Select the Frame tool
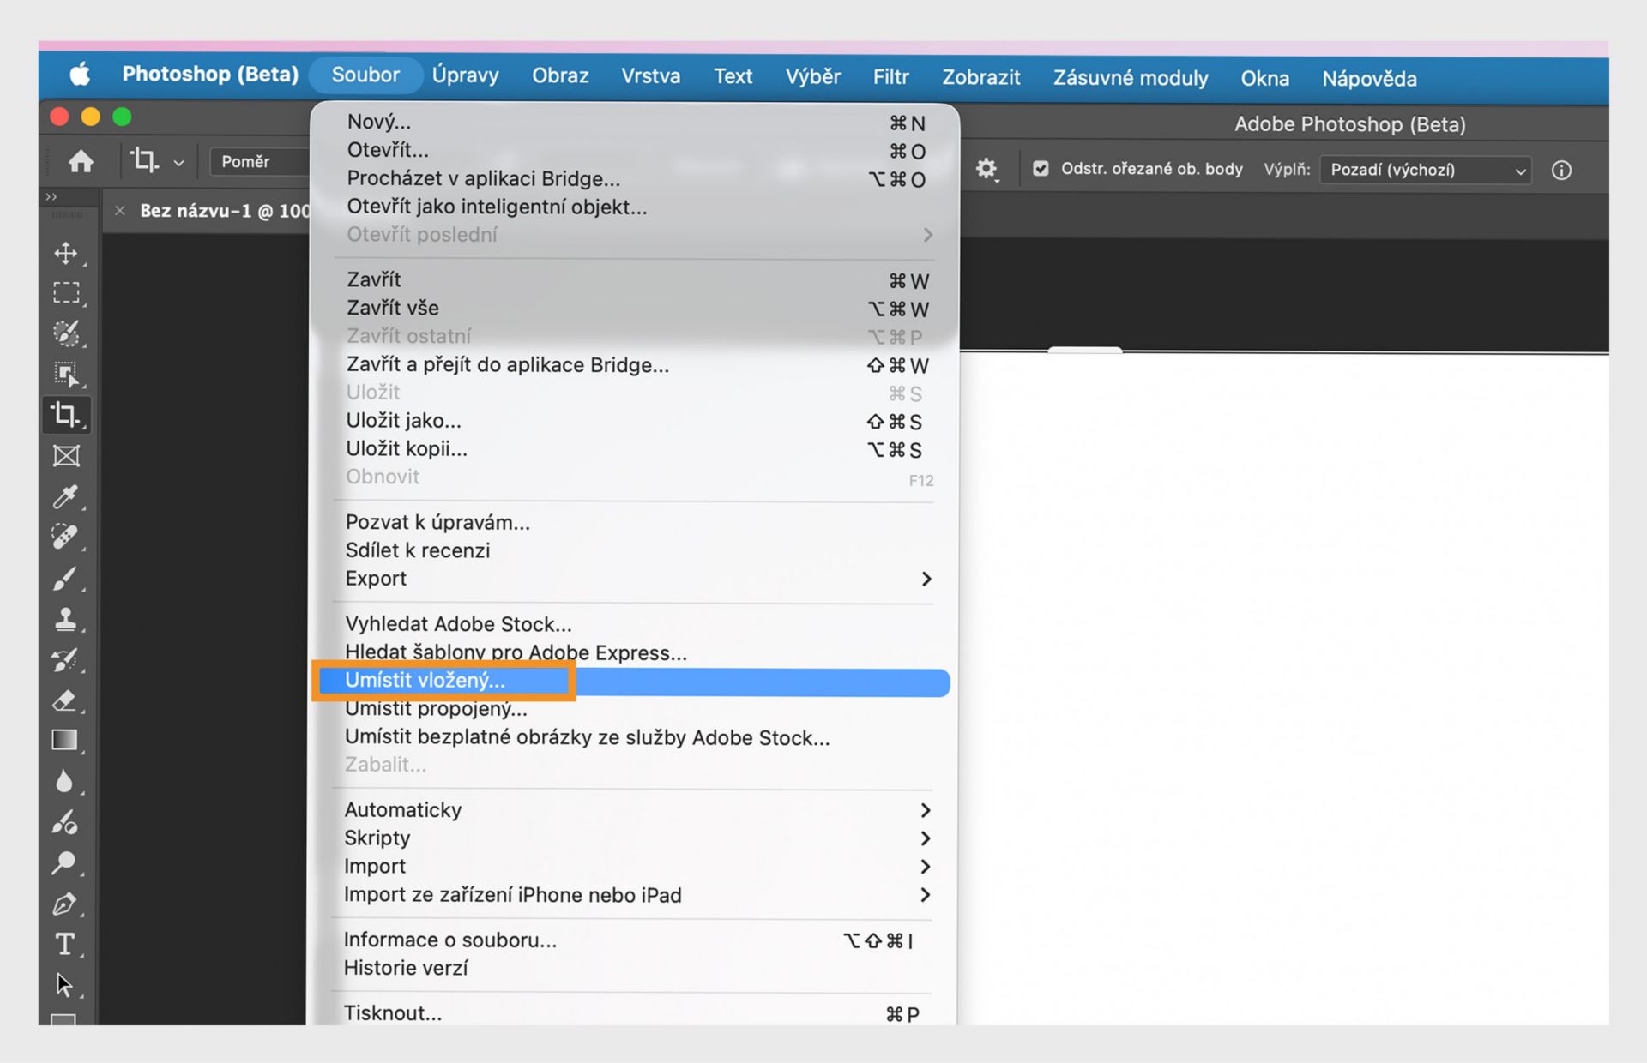This screenshot has width=1647, height=1063. [x=67, y=455]
